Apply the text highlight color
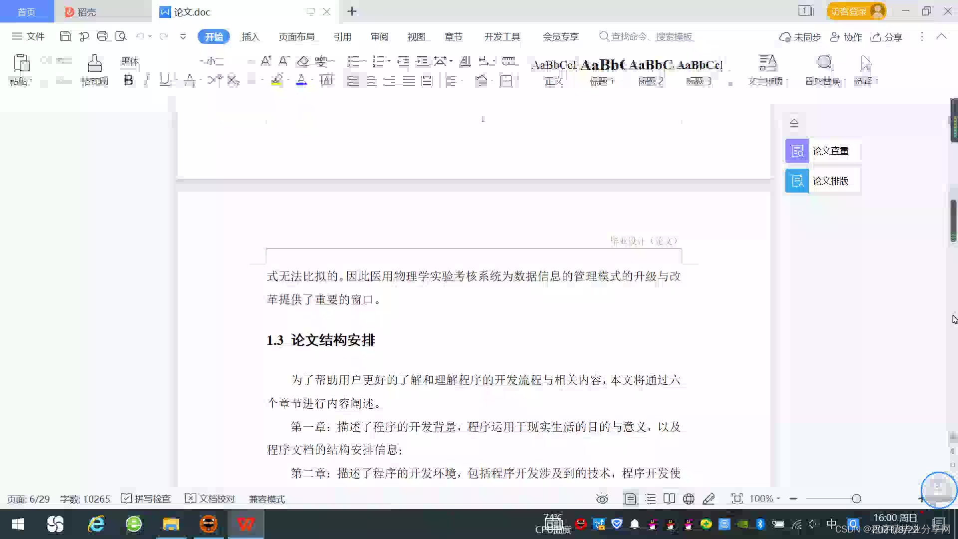Screen dimensions: 958x539 click(x=277, y=80)
